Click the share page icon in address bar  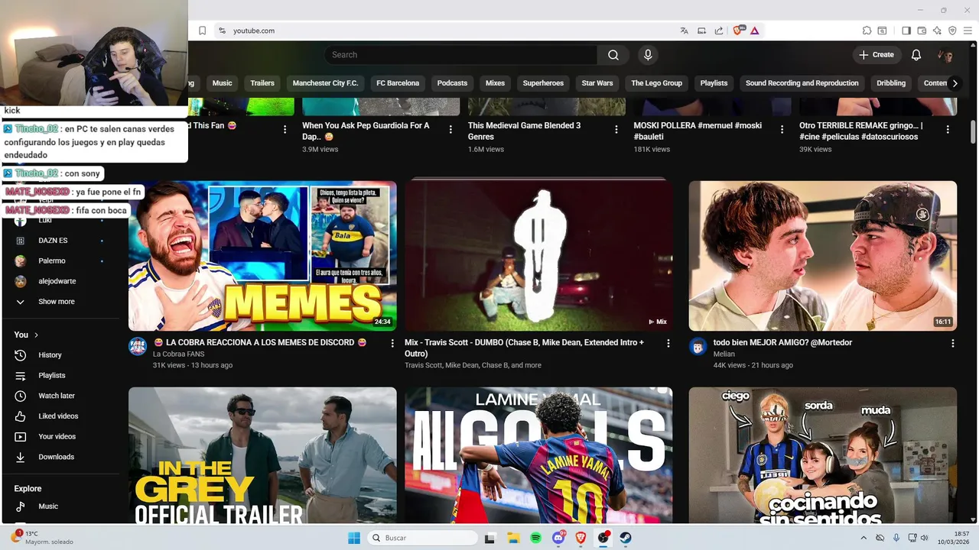click(x=719, y=31)
